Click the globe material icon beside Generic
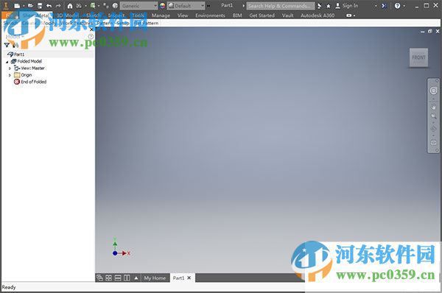 point(115,6)
